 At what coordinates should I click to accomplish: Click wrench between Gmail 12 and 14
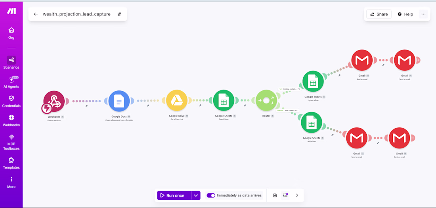[x=383, y=65]
